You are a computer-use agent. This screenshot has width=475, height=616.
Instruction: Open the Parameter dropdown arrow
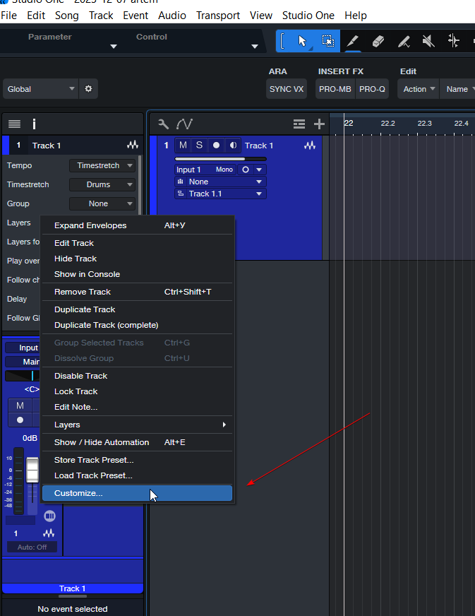(x=114, y=47)
